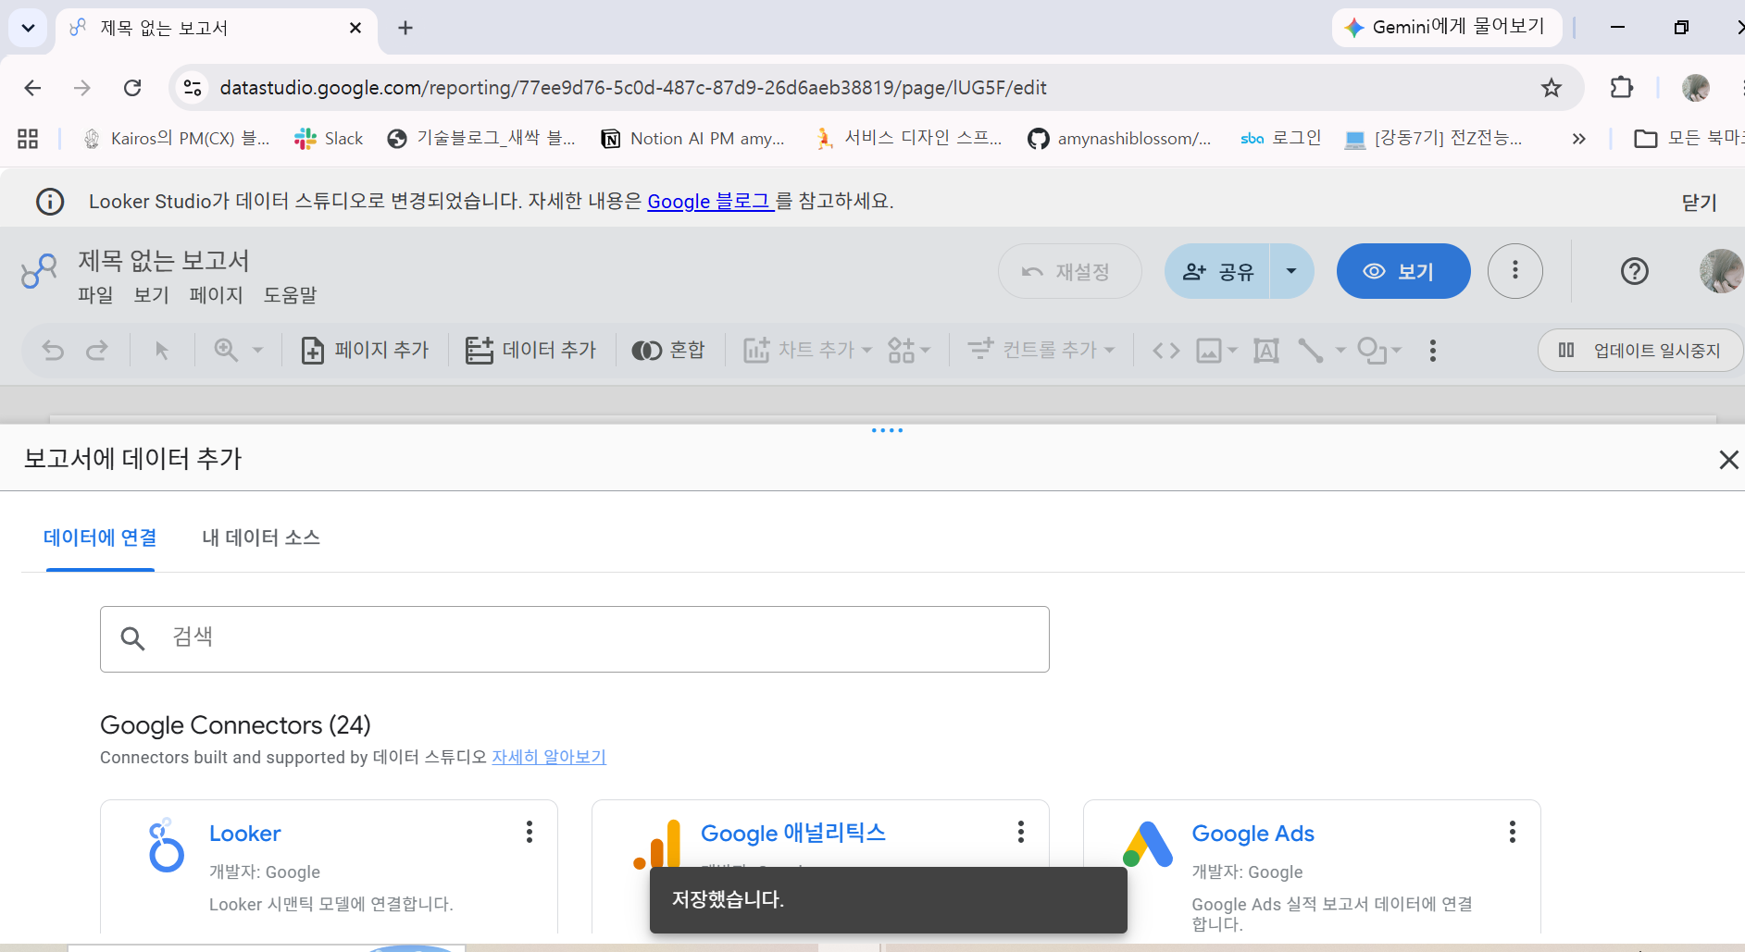Click 페이지 추가 to add a page
Image resolution: width=1745 pixels, height=952 pixels.
tap(365, 350)
